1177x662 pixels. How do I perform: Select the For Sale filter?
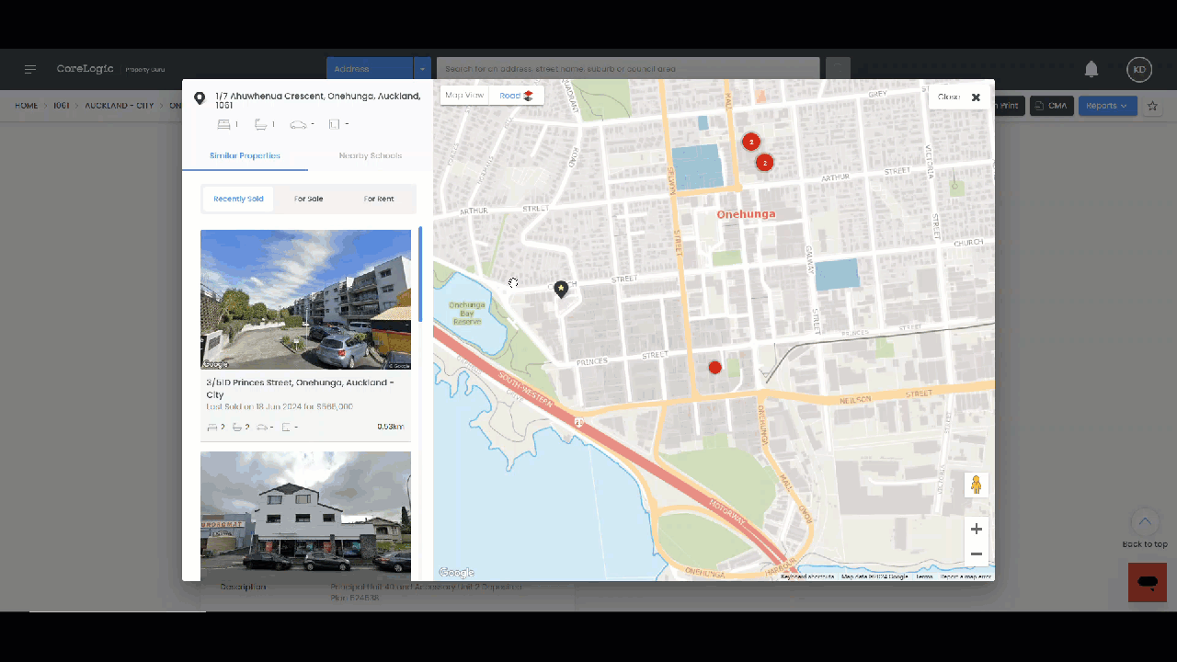tap(309, 199)
